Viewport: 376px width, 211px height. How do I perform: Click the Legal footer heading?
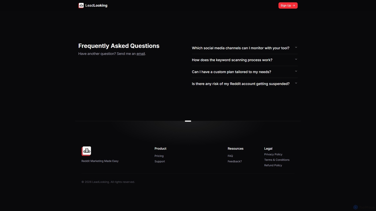[268, 149]
